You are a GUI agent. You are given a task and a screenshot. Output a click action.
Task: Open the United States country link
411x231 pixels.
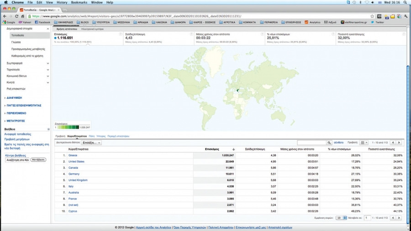click(76, 161)
